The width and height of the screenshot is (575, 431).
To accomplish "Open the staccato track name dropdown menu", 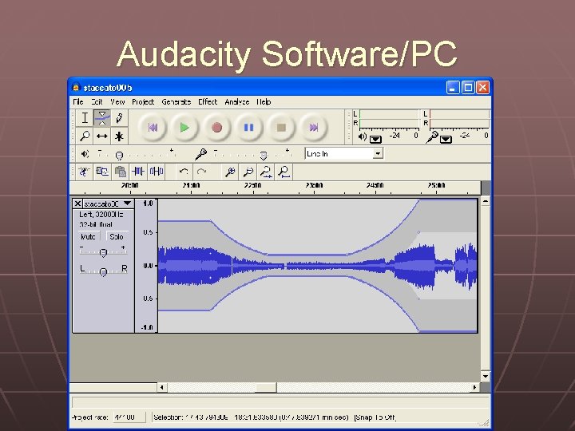I will [127, 204].
